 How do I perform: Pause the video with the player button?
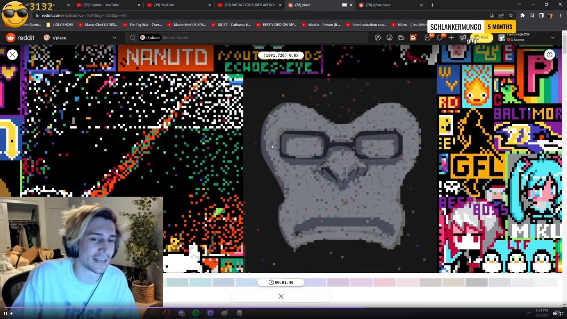pos(5,313)
